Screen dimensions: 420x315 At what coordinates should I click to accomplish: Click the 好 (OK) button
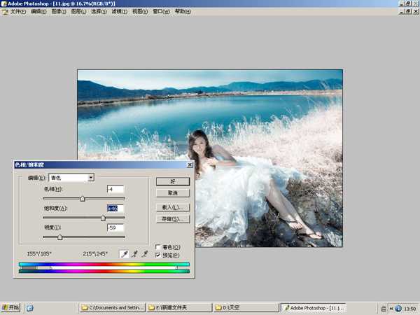(x=173, y=181)
